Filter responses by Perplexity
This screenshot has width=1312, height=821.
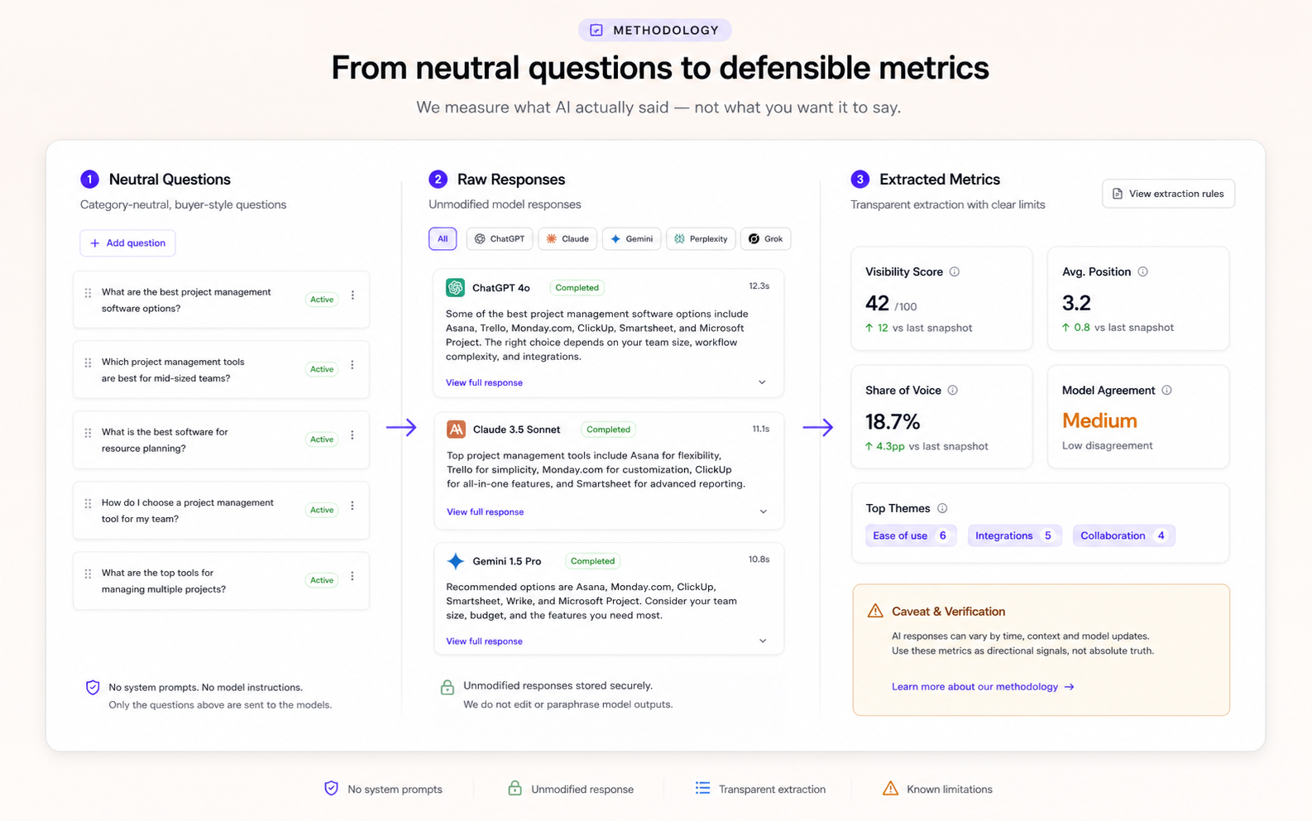(701, 238)
